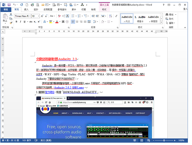The width and height of the screenshot is (192, 145).
Task: Click the Format Painter brush icon
Action: 11,23
